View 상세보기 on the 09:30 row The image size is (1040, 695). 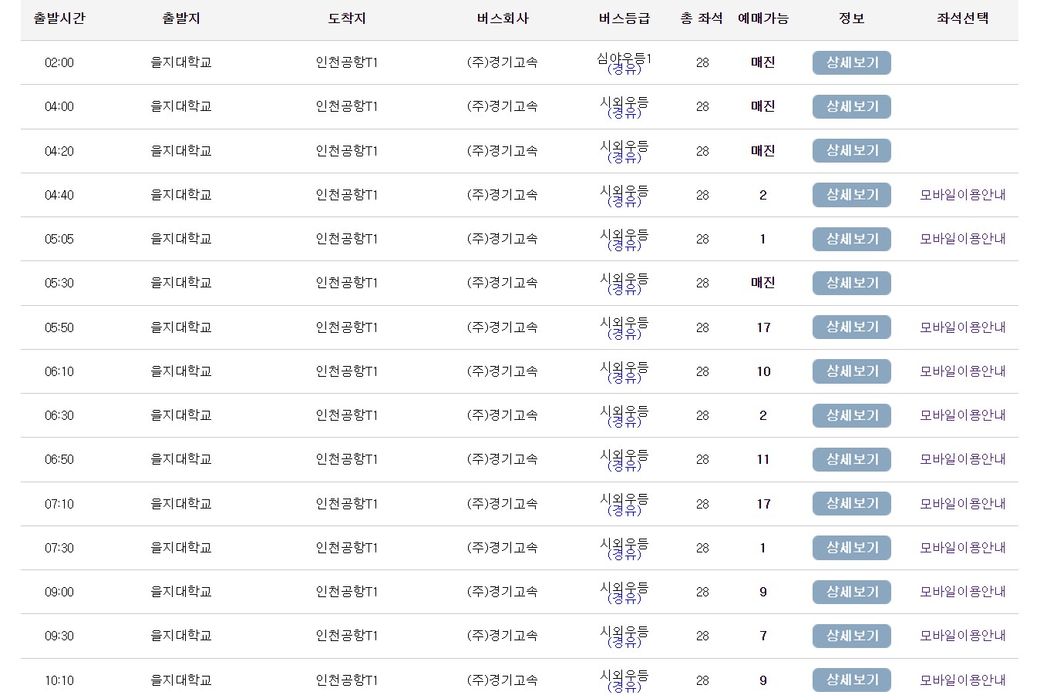(x=851, y=636)
